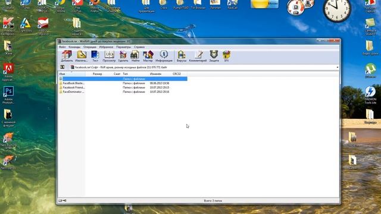This screenshot has width=381, height=214.
Task: Click the 10.07.2013 20:16 date cell
Action: pos(160,92)
